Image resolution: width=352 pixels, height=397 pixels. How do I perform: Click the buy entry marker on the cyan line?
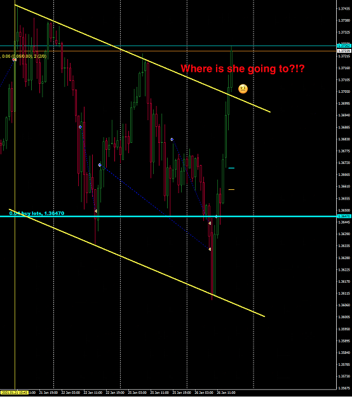pyautogui.click(x=216, y=217)
